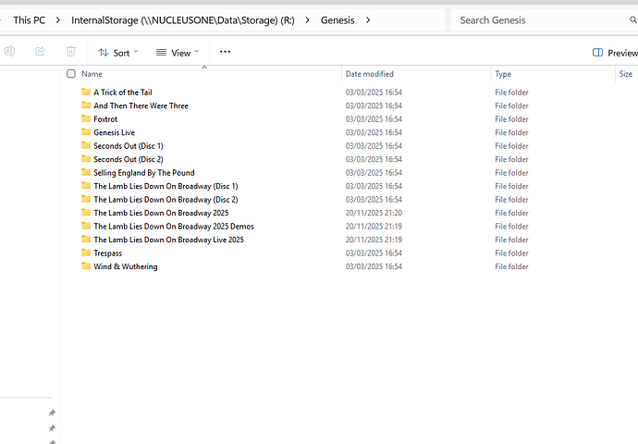Screen dimensions: 638x444
Task: Navigate to InternalStorage (R:) breadcrumb
Action: [x=189, y=20]
